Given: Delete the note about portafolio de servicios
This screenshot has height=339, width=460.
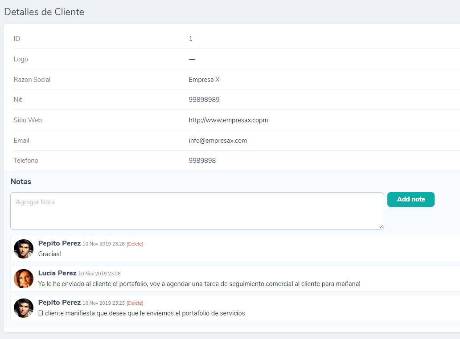Looking at the screenshot, I should click(x=135, y=303).
